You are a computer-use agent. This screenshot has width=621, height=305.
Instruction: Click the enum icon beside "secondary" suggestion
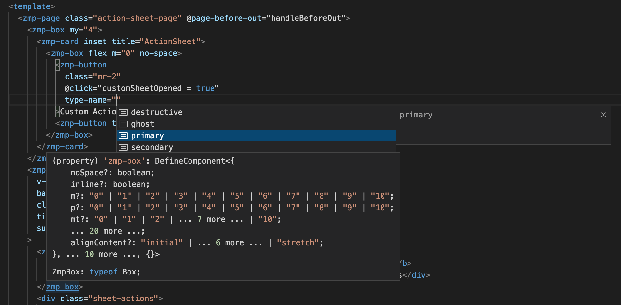(x=124, y=147)
